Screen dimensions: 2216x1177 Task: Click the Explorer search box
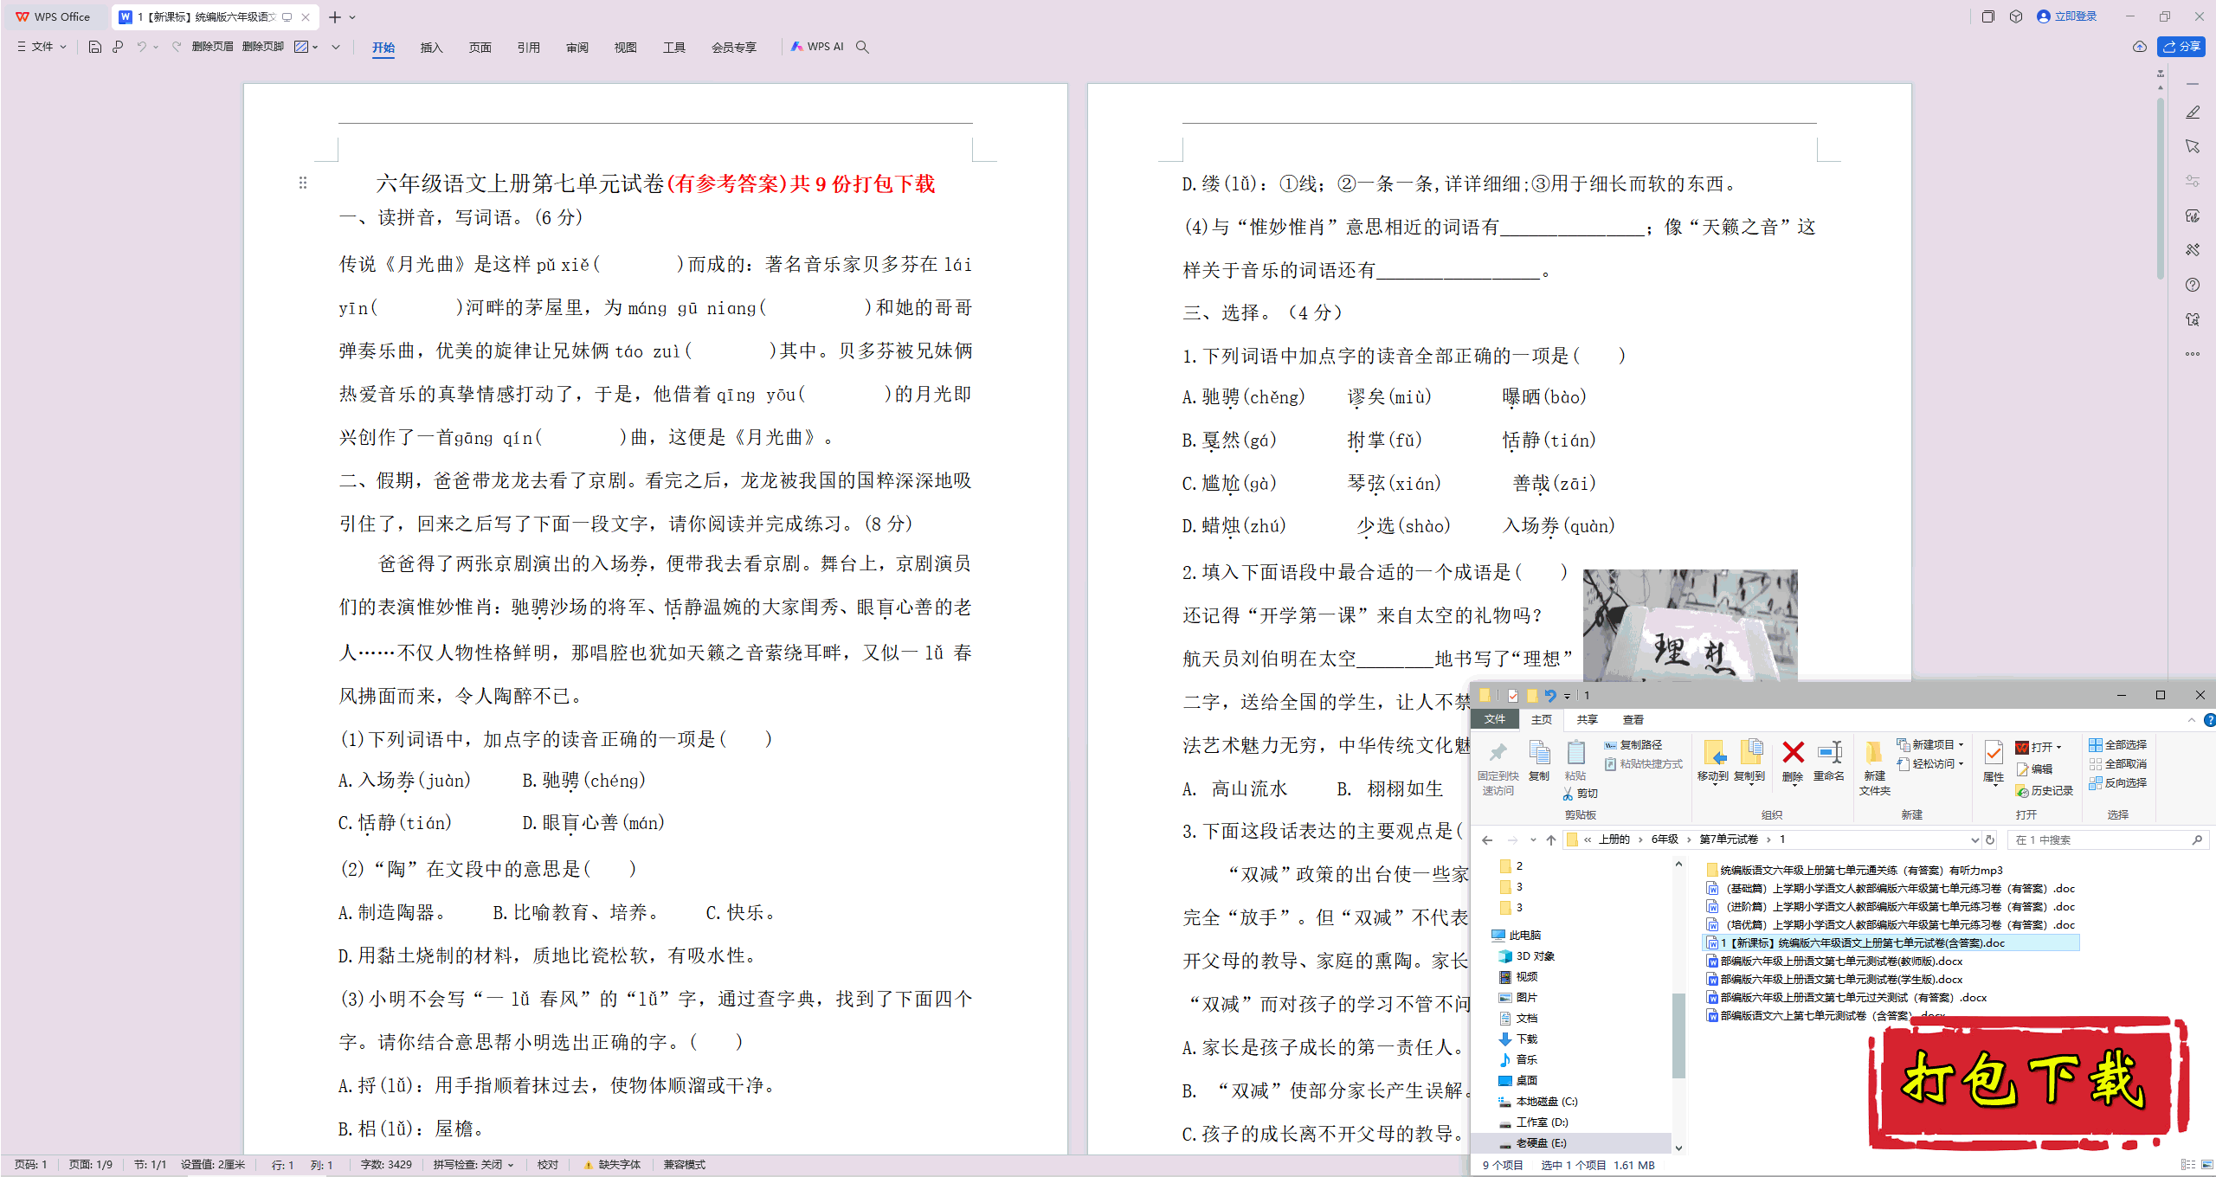[x=2107, y=839]
